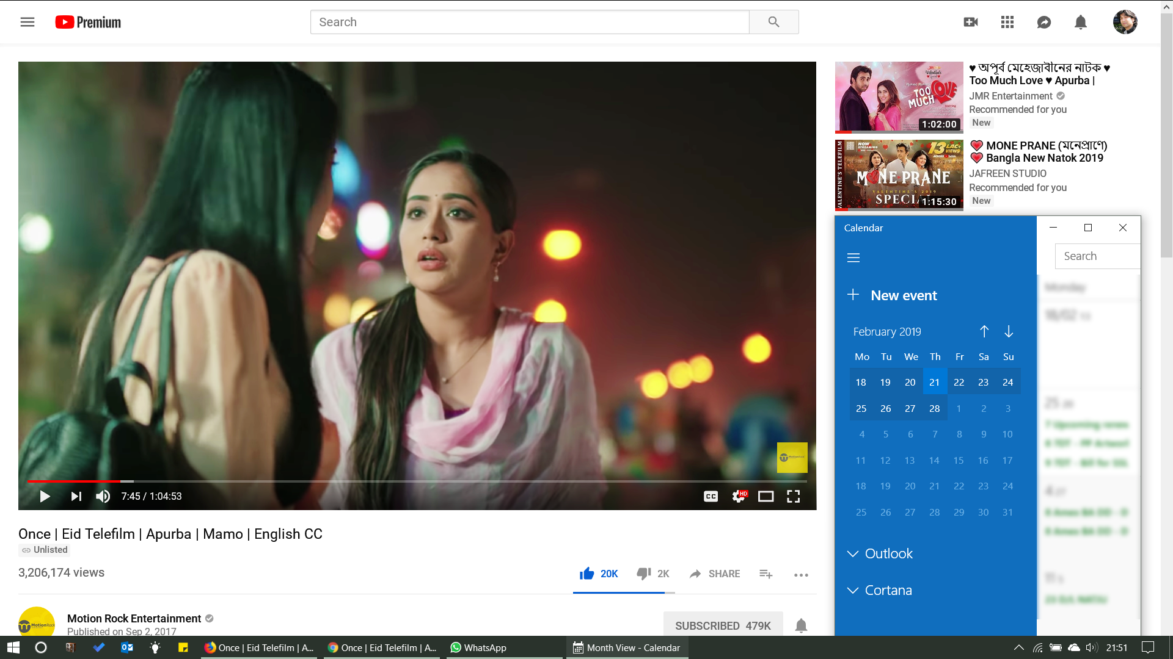Open battery status tray icon

1055,647
